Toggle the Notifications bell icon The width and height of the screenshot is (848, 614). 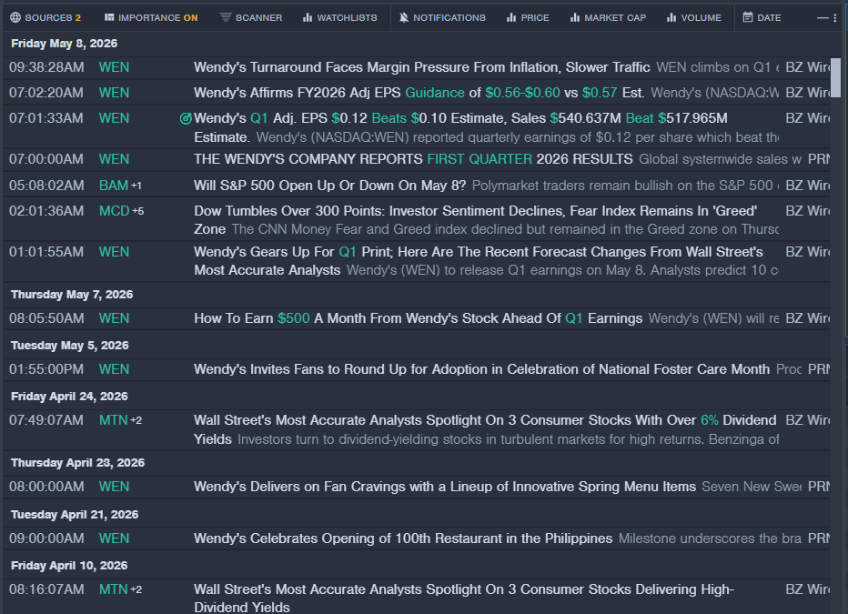click(403, 17)
